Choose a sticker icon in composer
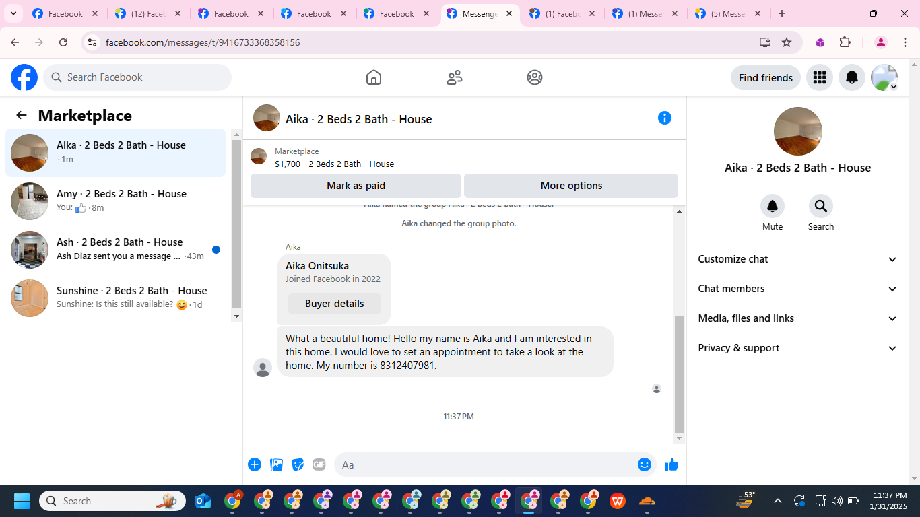This screenshot has width=920, height=517. [x=298, y=464]
